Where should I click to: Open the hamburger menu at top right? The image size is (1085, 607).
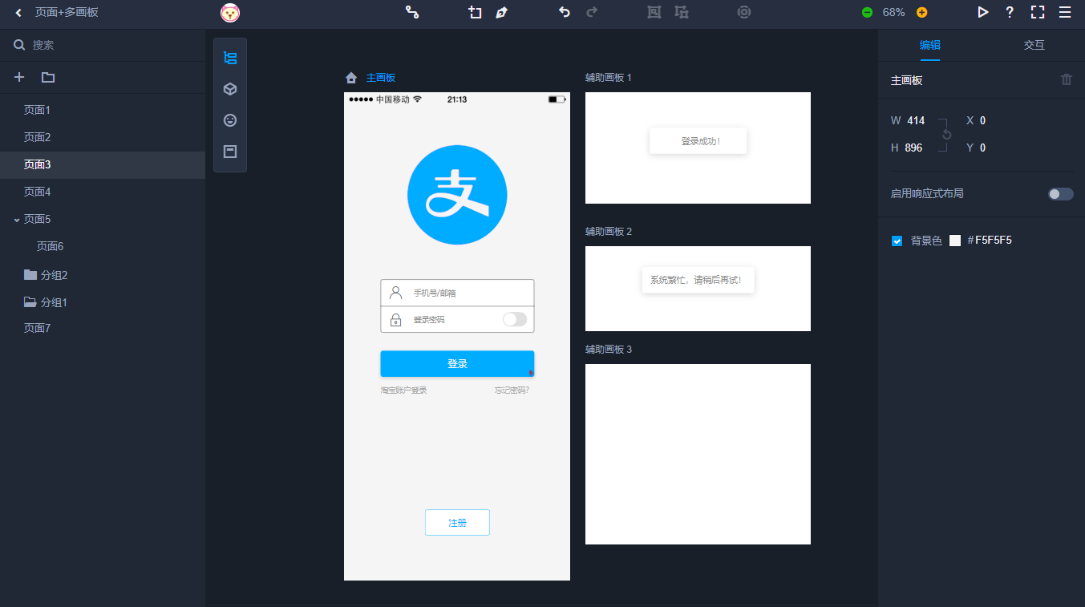pyautogui.click(x=1065, y=12)
